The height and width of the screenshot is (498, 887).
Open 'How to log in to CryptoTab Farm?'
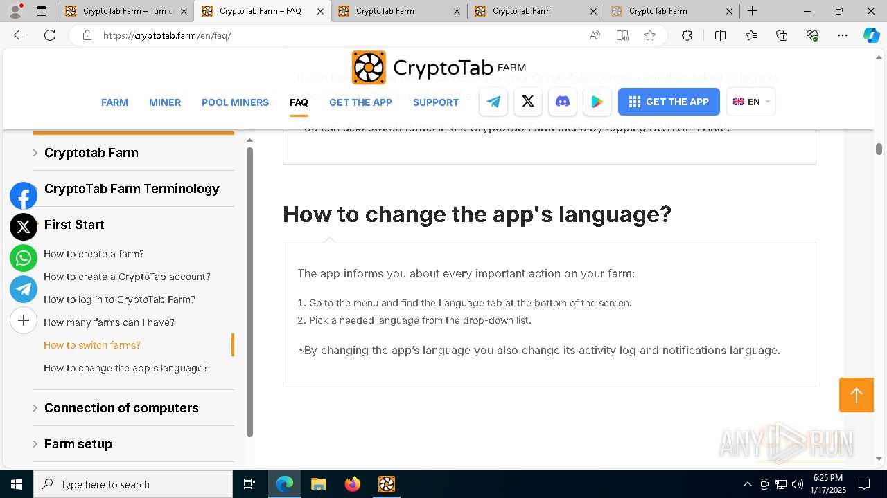[119, 299]
